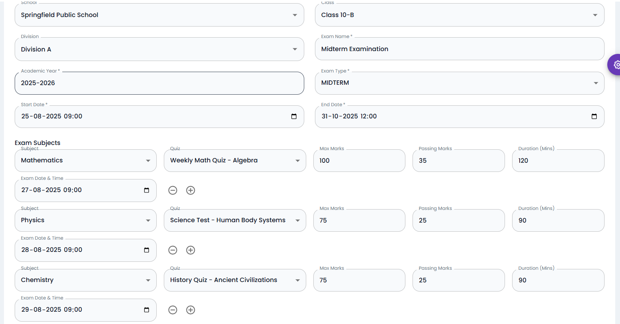
Task: Open the Exam Type dropdown
Action: 596,83
